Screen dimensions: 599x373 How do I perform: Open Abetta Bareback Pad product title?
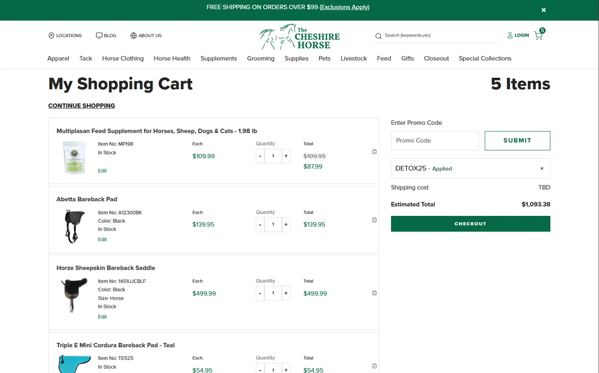point(87,199)
